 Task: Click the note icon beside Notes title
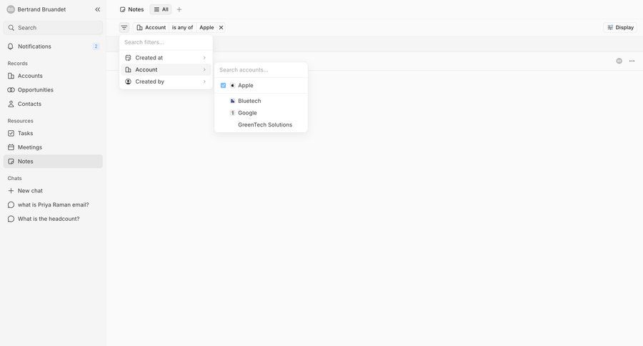coord(123,9)
